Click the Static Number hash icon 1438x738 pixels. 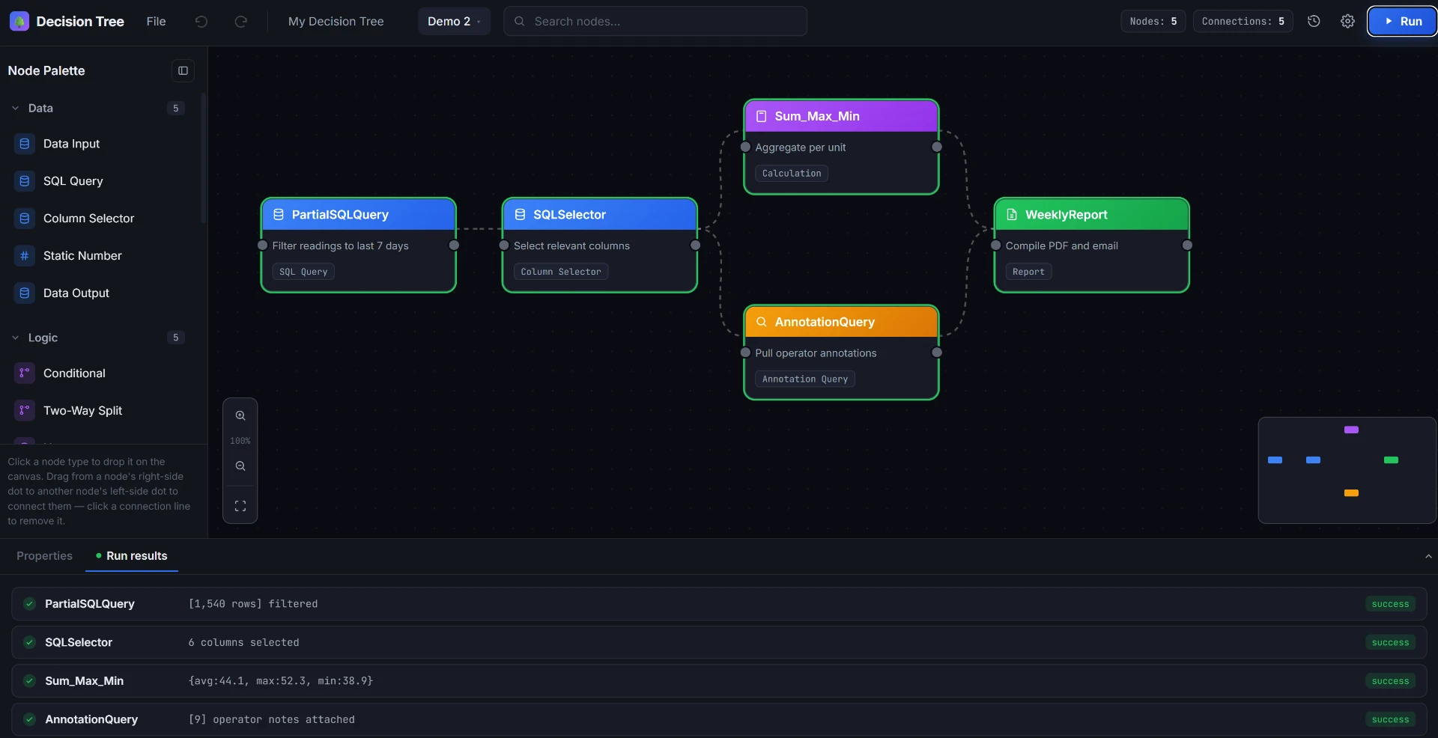[25, 255]
